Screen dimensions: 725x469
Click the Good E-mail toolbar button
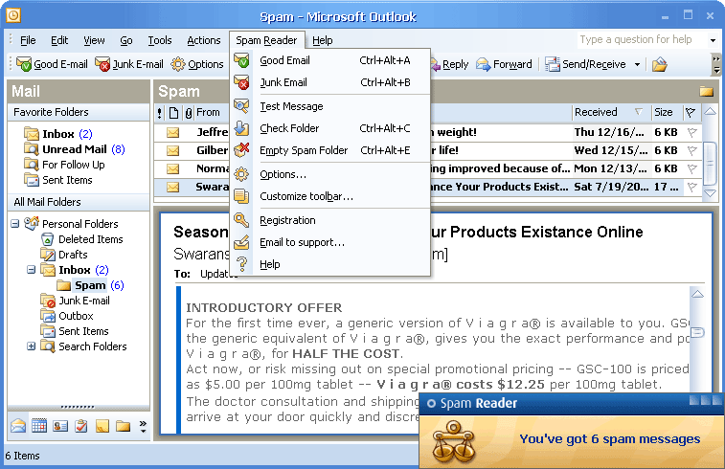pyautogui.click(x=52, y=64)
